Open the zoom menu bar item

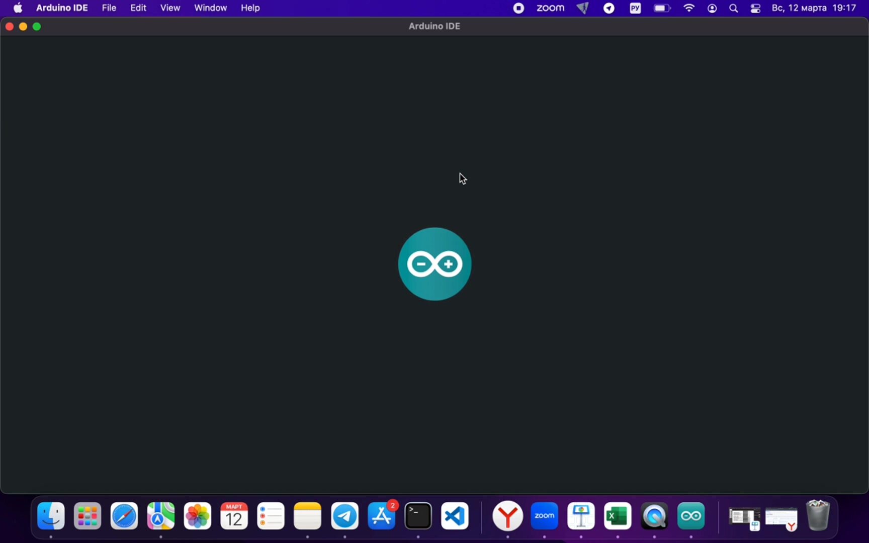coord(550,8)
